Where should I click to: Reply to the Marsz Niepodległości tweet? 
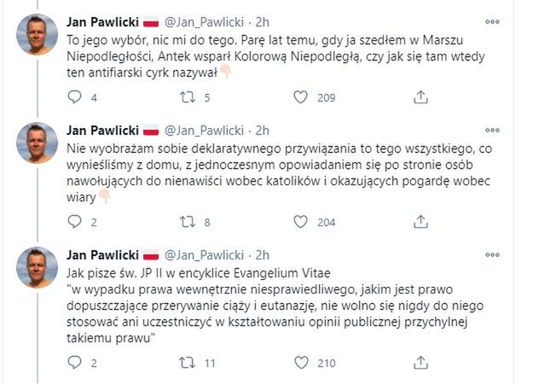(x=74, y=98)
